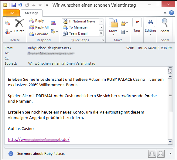Click the Save floppy disk icon
The height and width of the screenshot is (160, 177).
coord(14,5)
